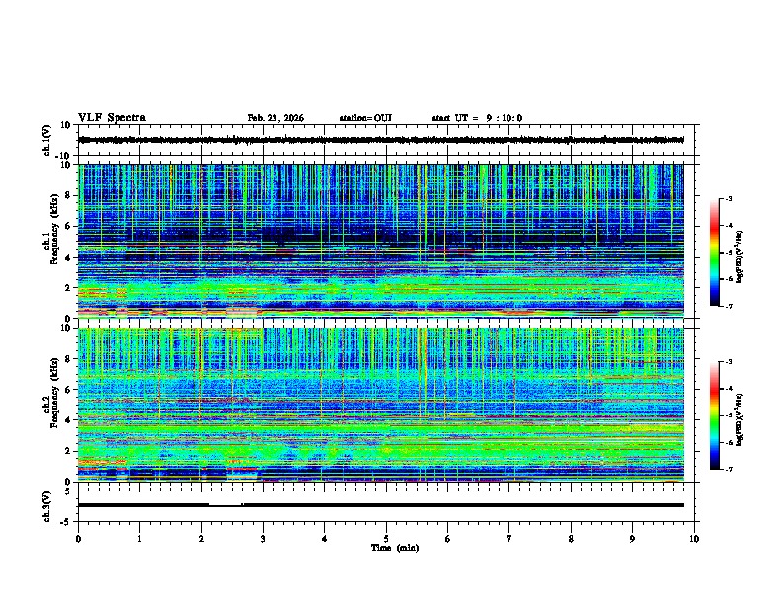Click the time axis tick label "5"

pos(386,539)
